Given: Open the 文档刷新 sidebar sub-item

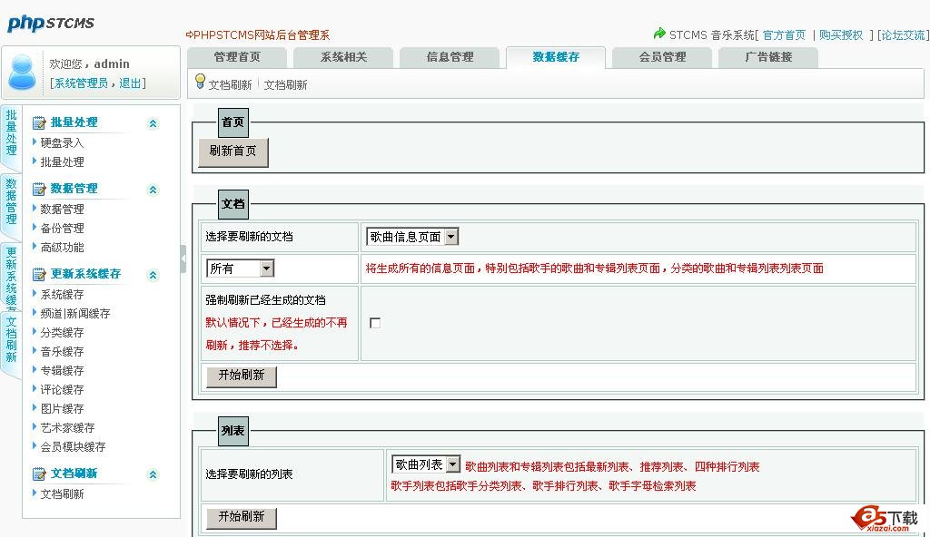Looking at the screenshot, I should (62, 493).
